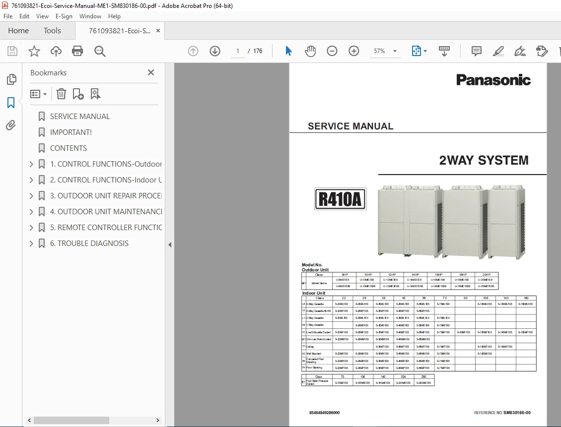Expand the 5. REMOTE CONTROLLER bookmark
Viewport: 561px width, 427px height.
tap(31, 228)
